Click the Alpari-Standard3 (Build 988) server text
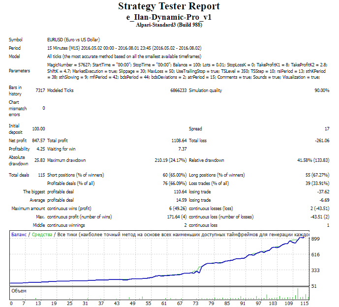Image resolution: width=339 pixels, height=307 pixels. pos(169,24)
